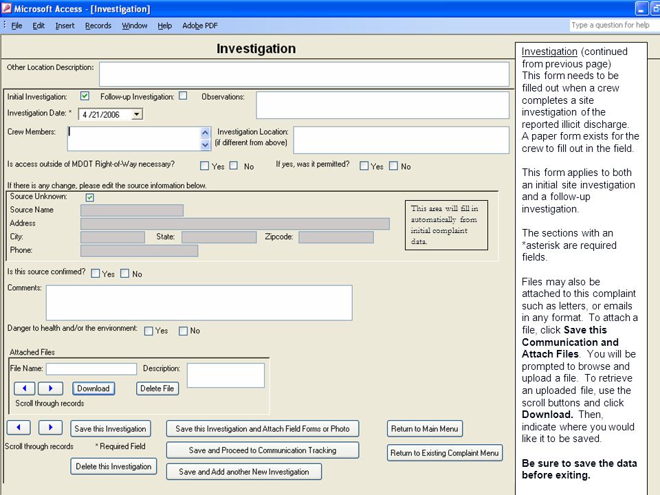Go to next attached file record
The width and height of the screenshot is (660, 495).
[50, 388]
